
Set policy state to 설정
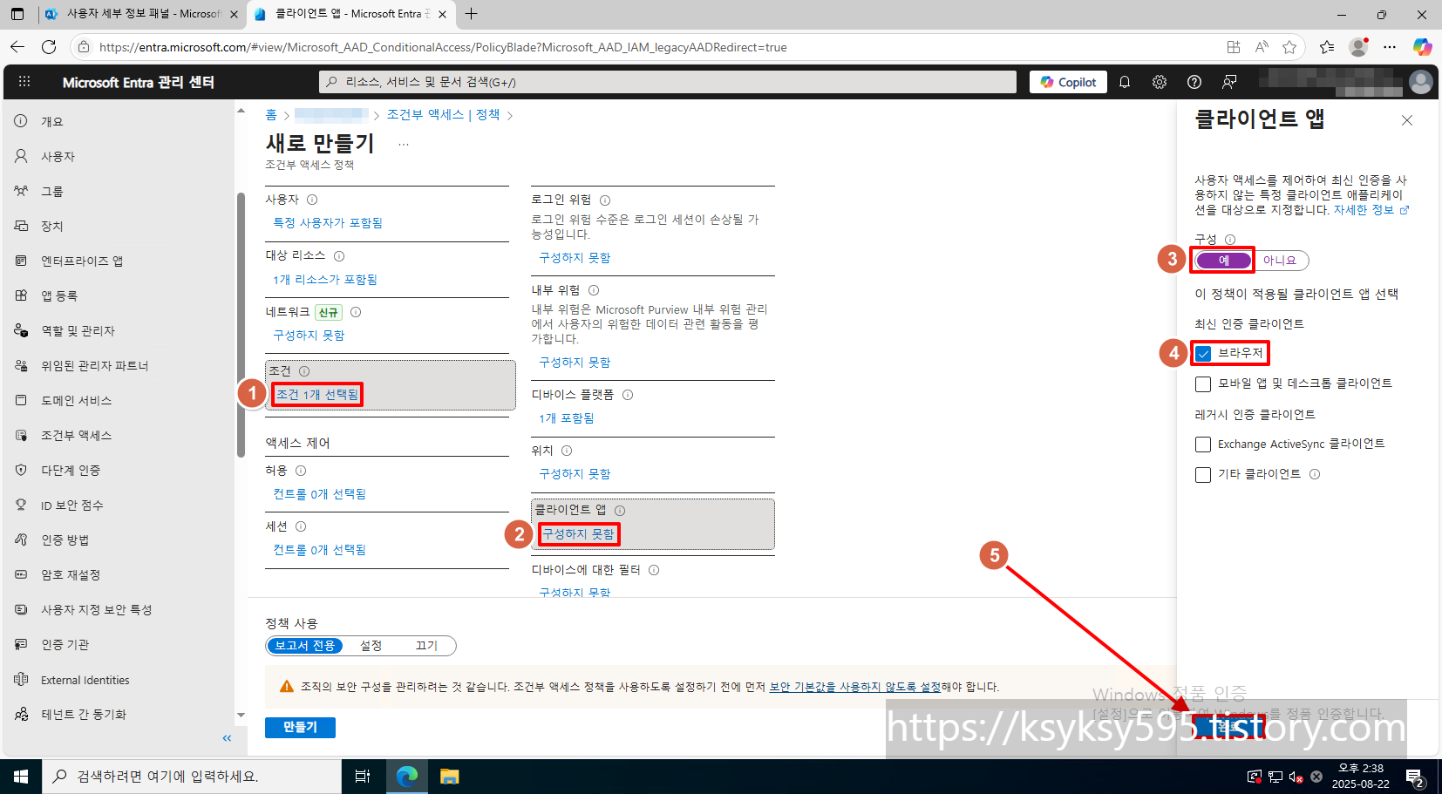coord(371,646)
